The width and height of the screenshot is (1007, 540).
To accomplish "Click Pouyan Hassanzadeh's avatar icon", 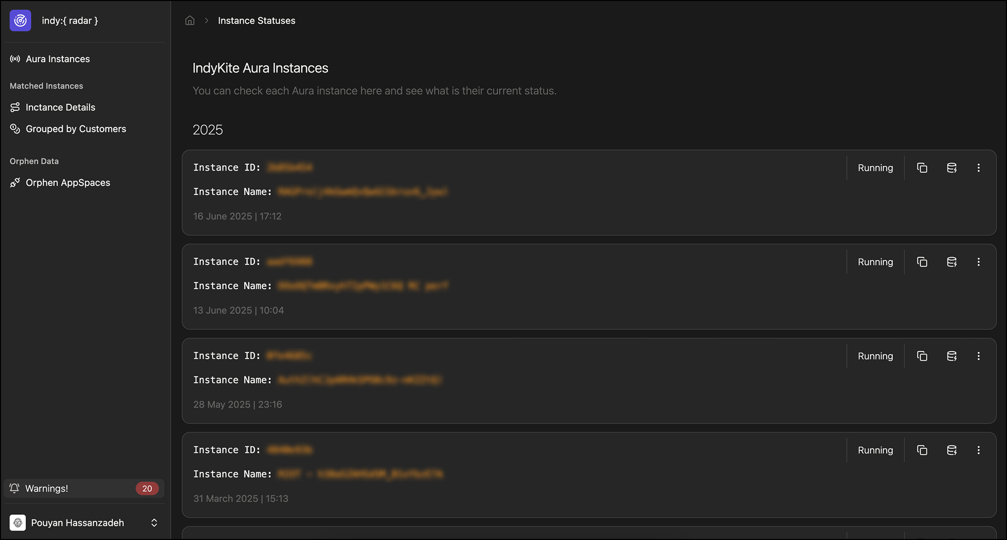I will [x=18, y=522].
